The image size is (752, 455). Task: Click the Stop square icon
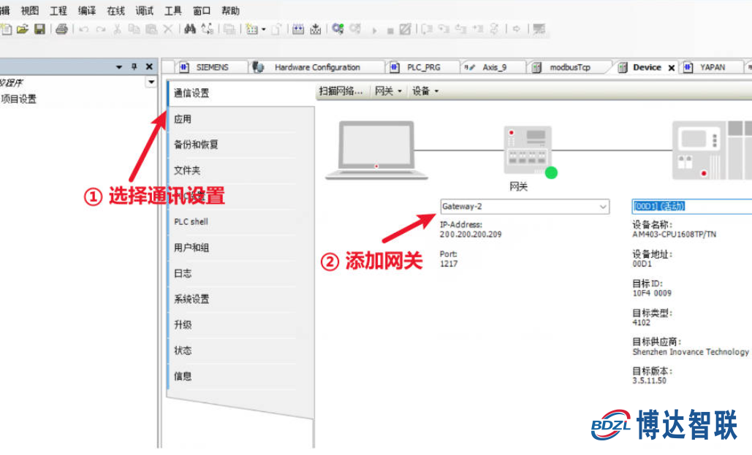[390, 31]
